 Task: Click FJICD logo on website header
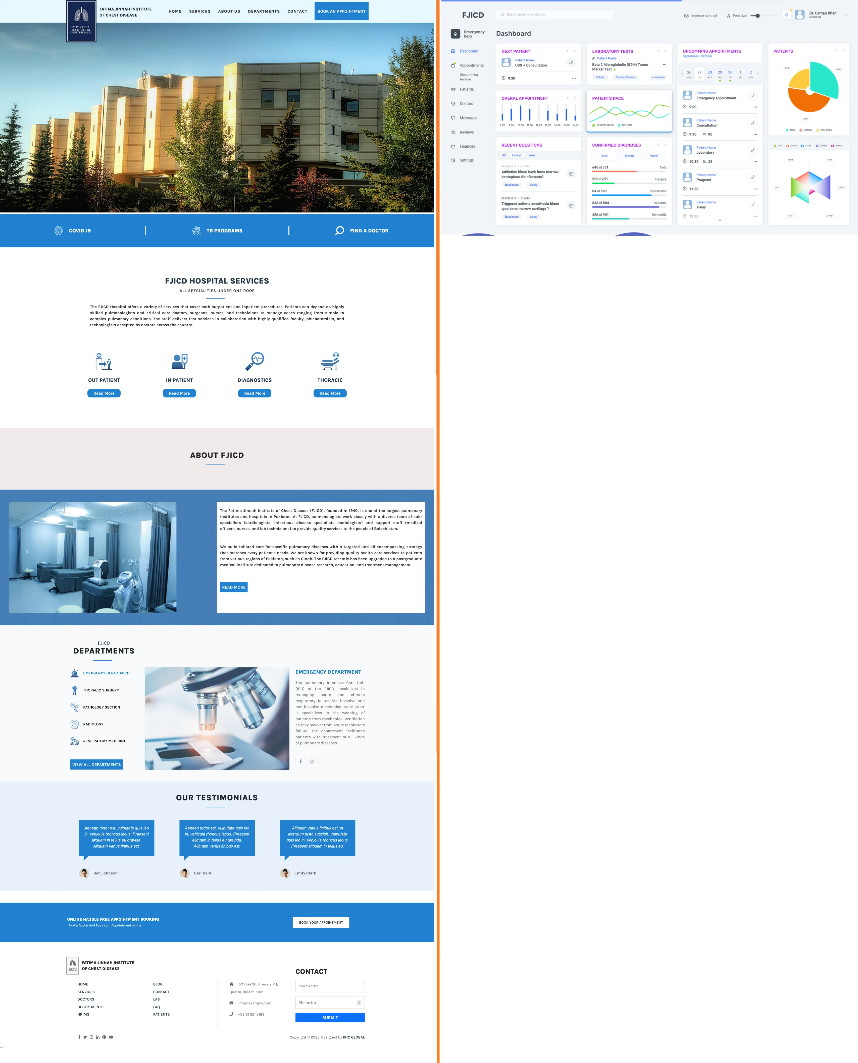point(81,21)
